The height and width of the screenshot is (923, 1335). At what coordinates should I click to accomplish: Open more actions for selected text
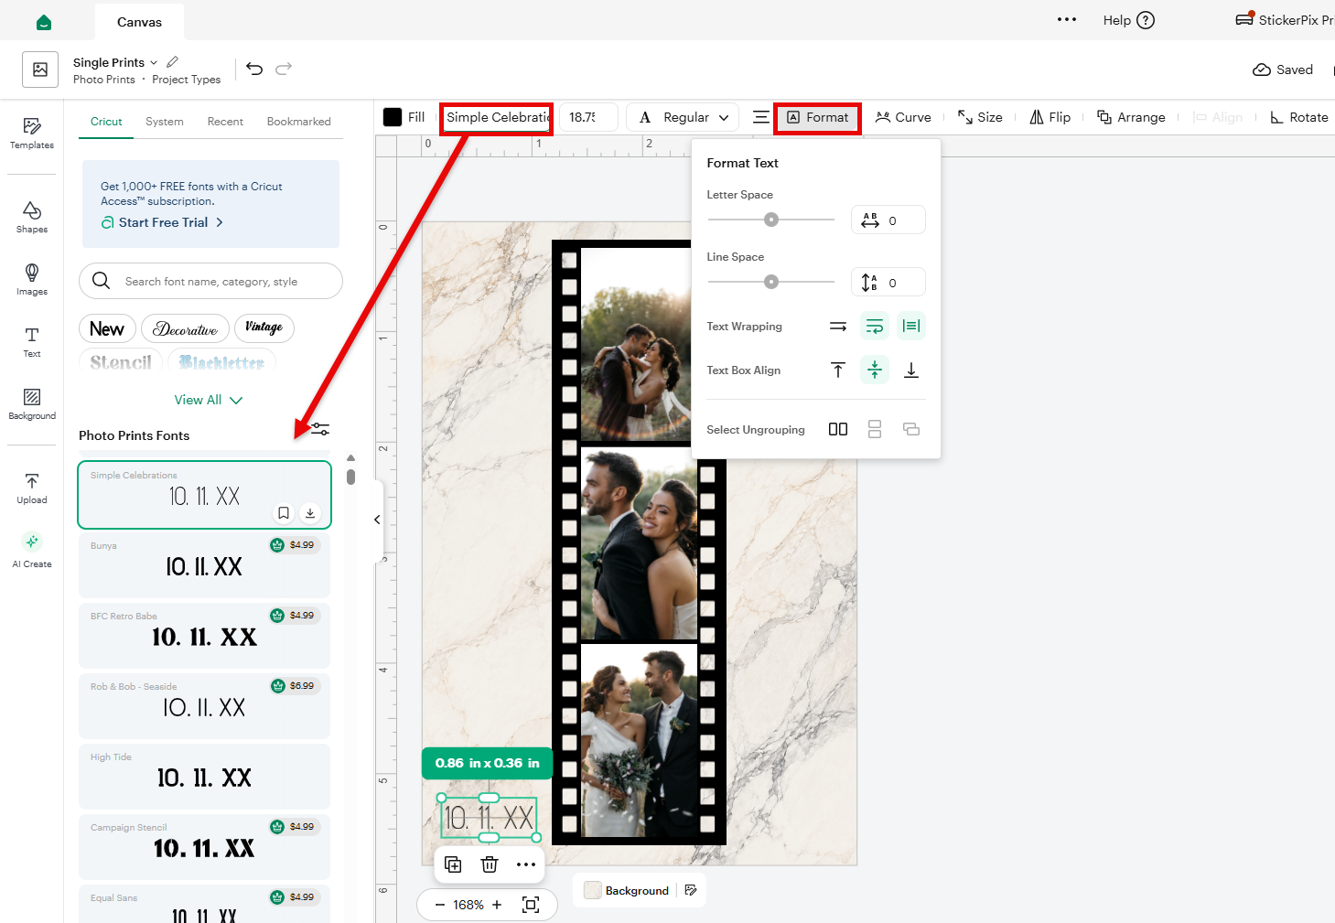[x=526, y=864]
